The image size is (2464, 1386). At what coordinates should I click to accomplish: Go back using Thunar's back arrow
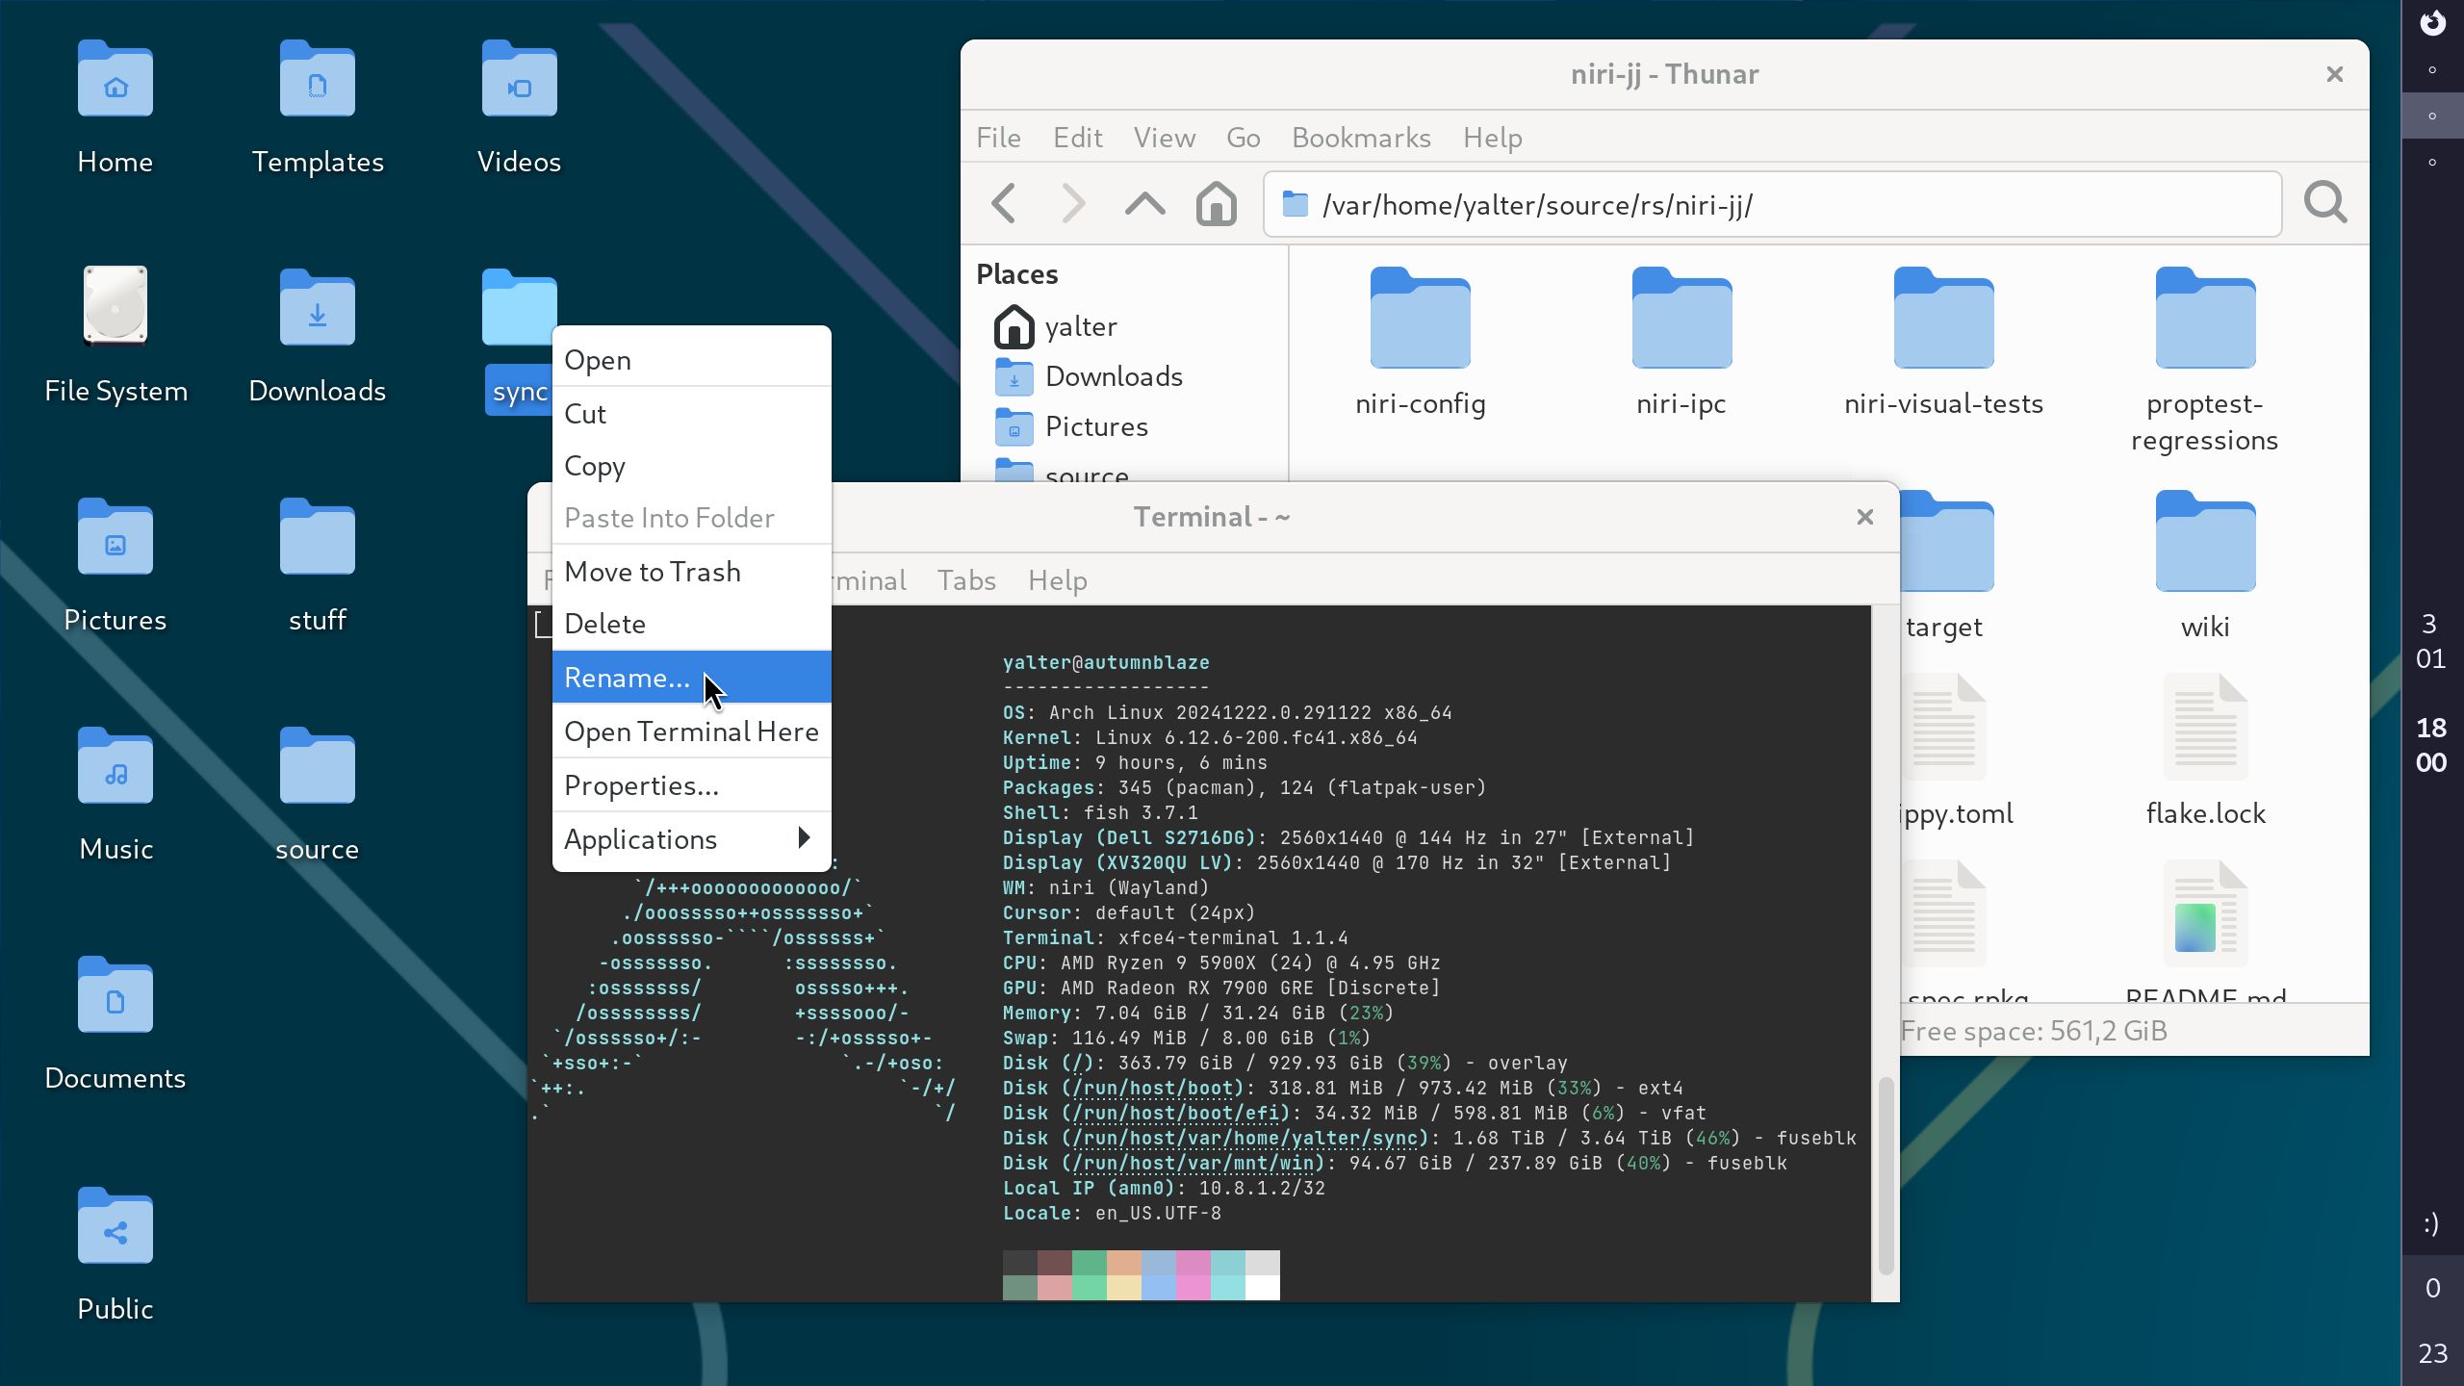[1004, 203]
